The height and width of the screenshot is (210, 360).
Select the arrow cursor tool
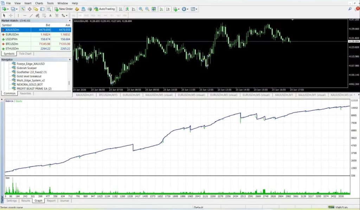pyautogui.click(x=4, y=15)
